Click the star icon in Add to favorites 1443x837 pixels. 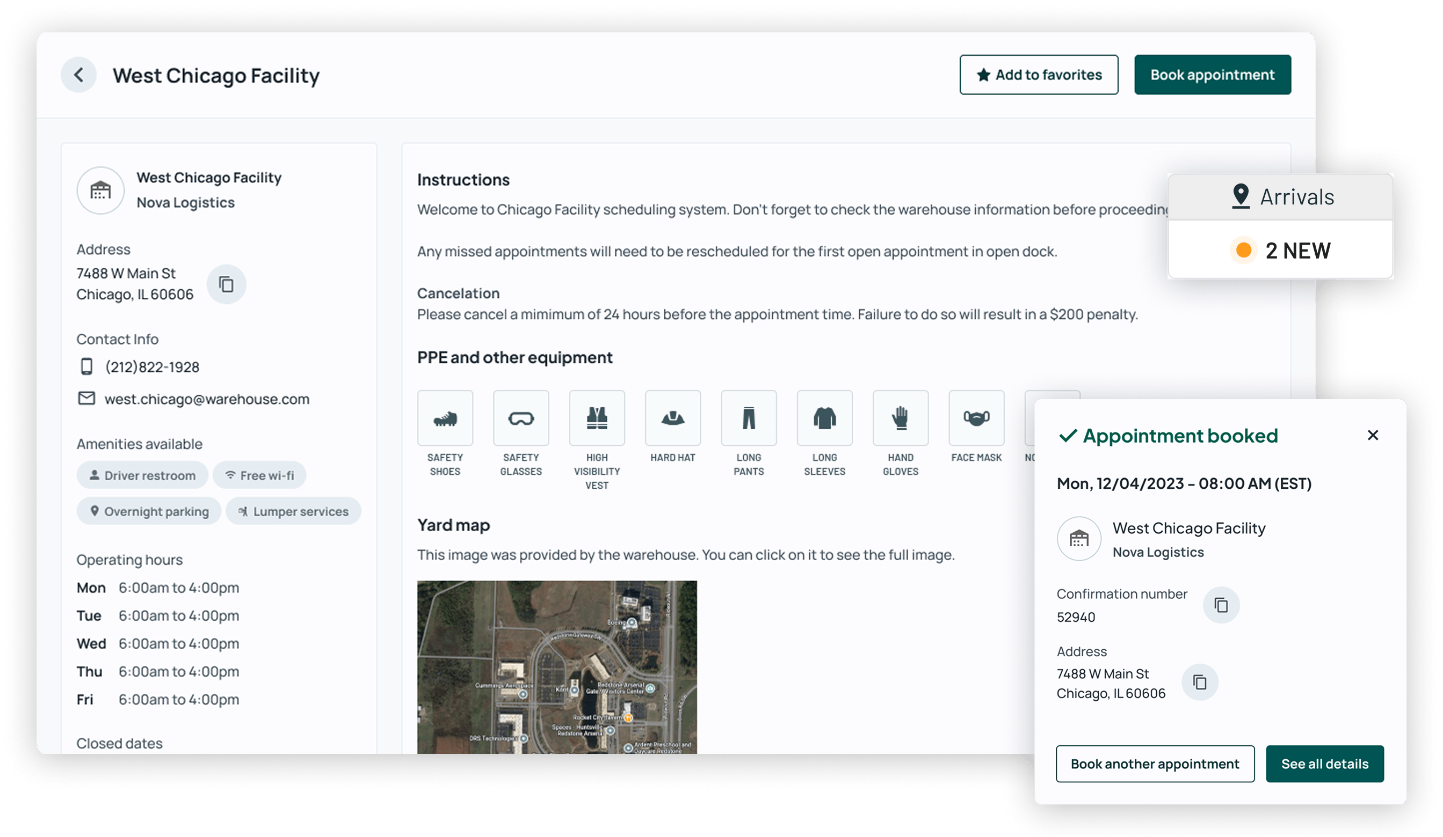tap(983, 75)
